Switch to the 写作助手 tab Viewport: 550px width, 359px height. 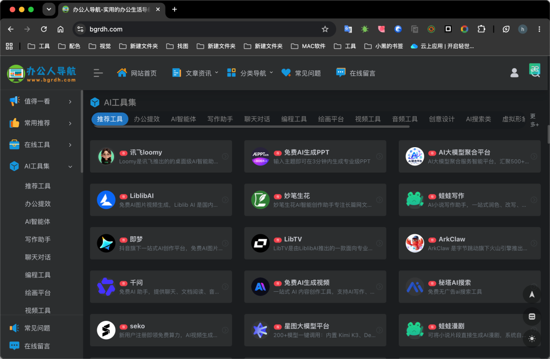click(221, 119)
